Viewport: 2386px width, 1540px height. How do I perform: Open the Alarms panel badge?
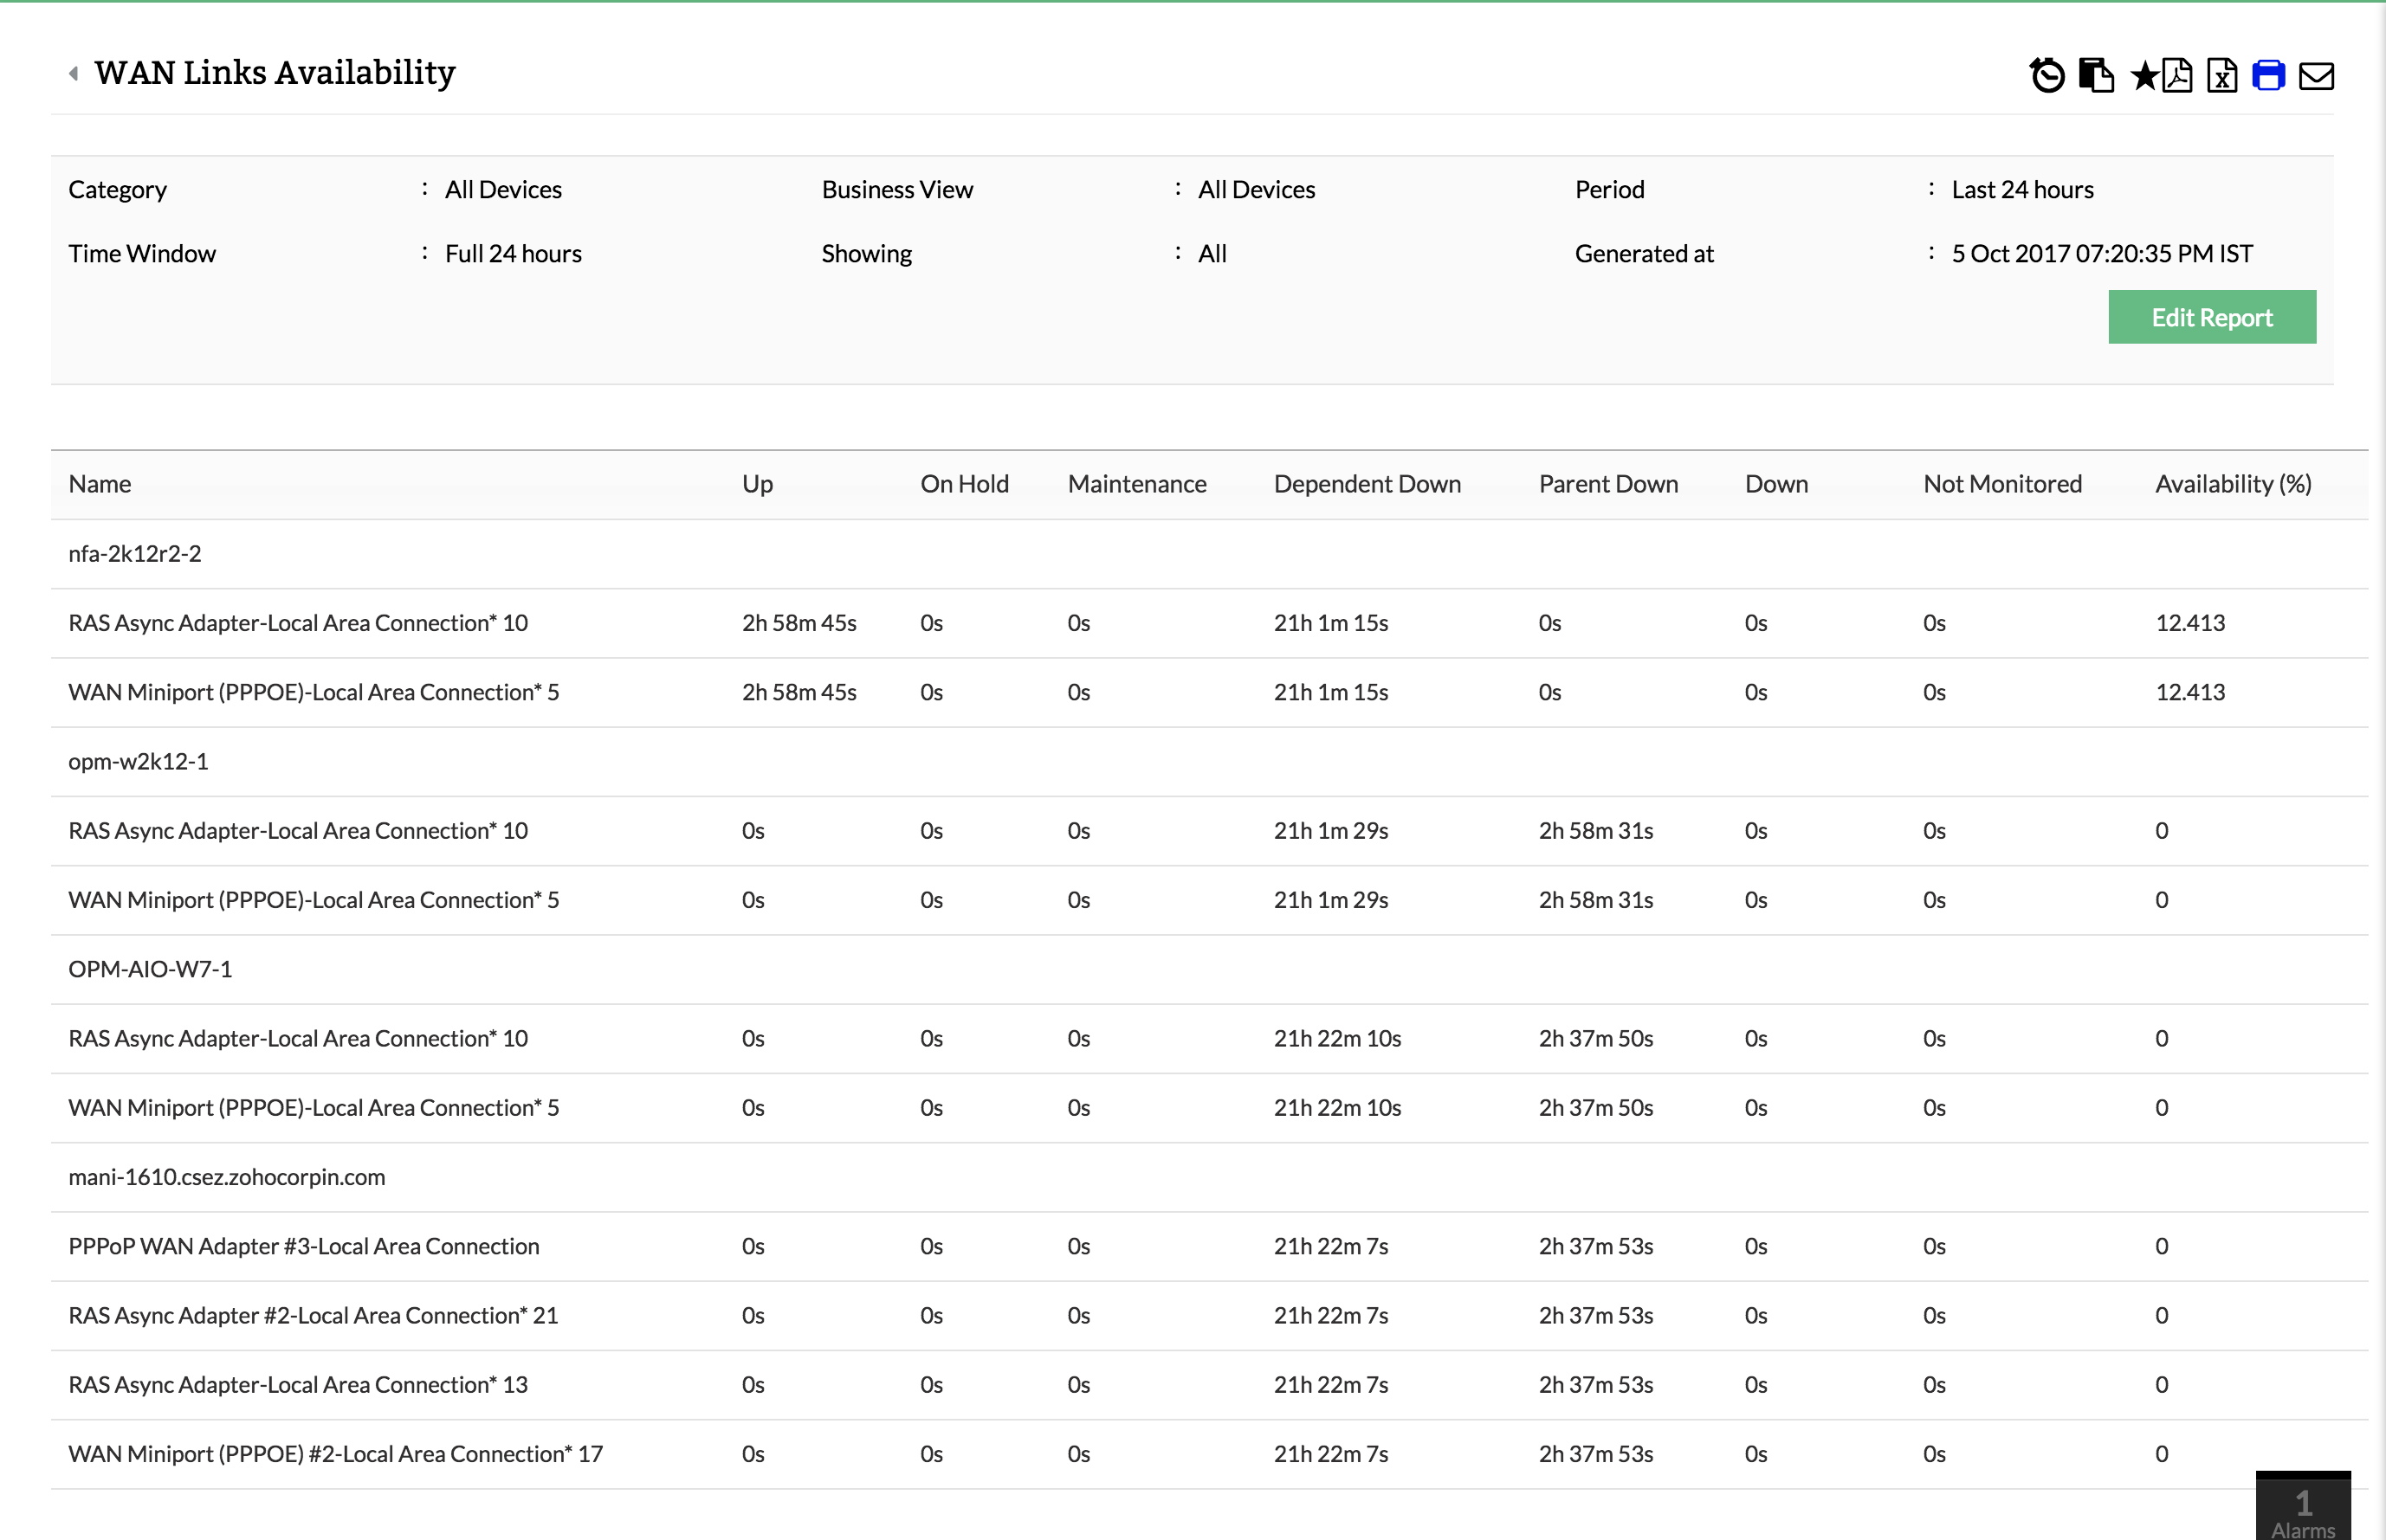(2302, 1508)
